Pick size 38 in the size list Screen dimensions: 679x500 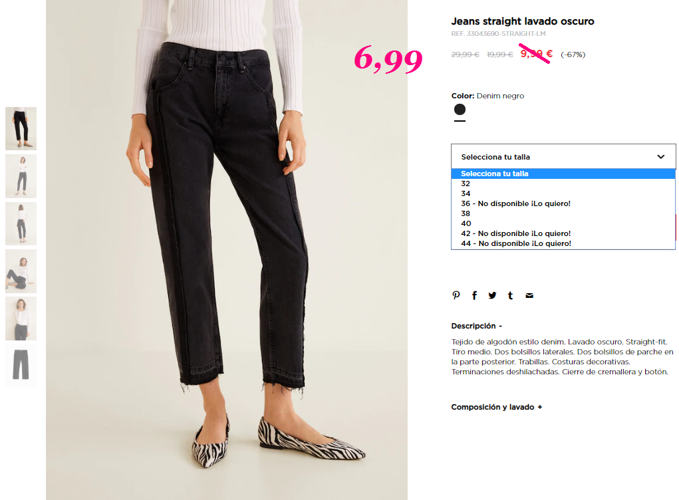point(563,213)
